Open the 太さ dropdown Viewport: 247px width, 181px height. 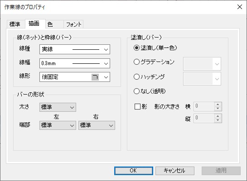(x=58, y=107)
